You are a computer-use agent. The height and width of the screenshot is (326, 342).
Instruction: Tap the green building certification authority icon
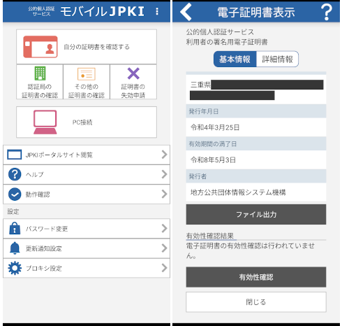coord(40,73)
